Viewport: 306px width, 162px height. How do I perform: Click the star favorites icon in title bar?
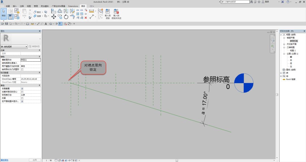pos(259,2)
